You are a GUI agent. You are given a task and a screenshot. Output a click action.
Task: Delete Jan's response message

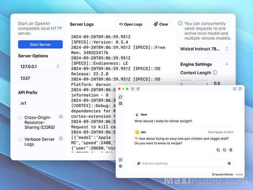coord(231,150)
